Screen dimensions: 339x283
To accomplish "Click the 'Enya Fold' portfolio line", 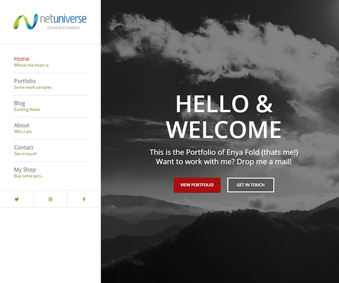I will pos(224,152).
